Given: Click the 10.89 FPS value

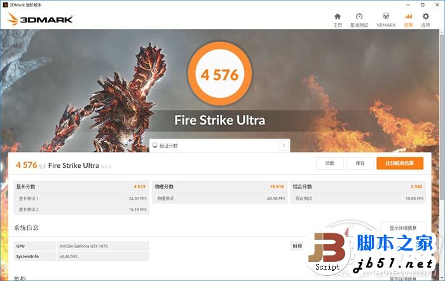Looking at the screenshot, I should pos(414,198).
